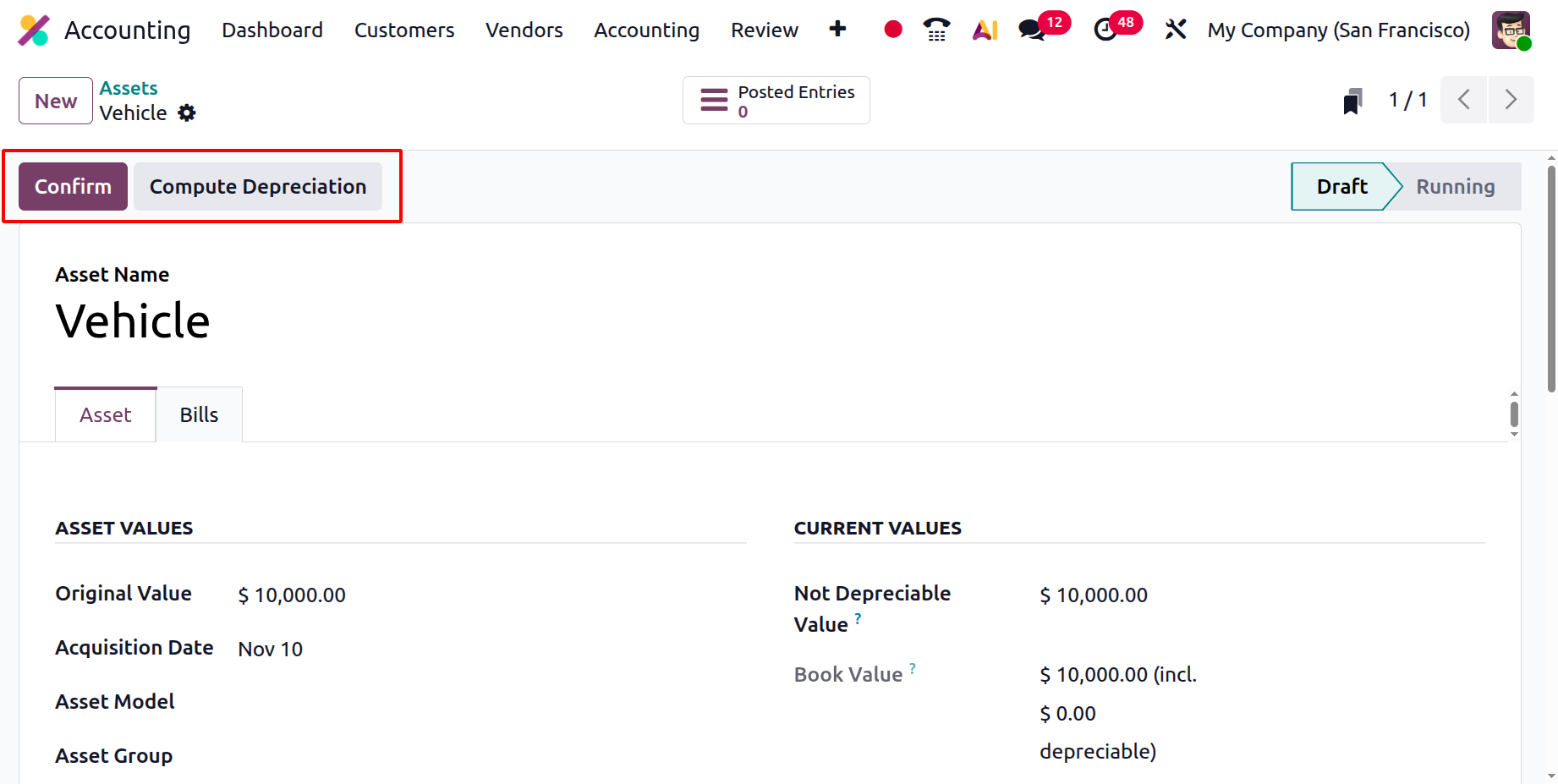The image size is (1558, 784).
Task: Open the Vendors menu
Action: click(524, 30)
